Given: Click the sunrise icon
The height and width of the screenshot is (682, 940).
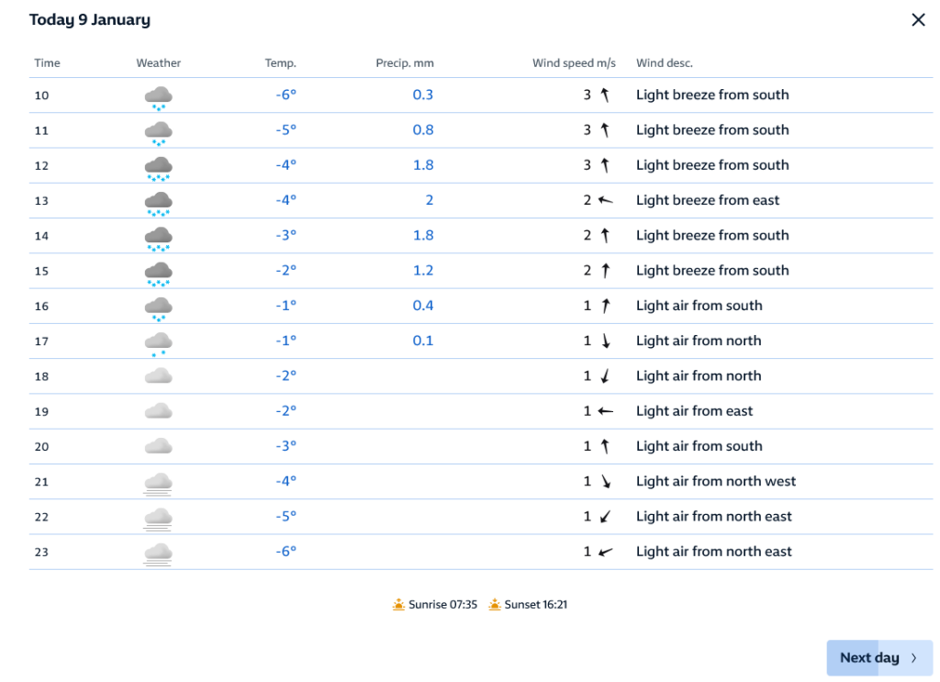Looking at the screenshot, I should click(398, 605).
